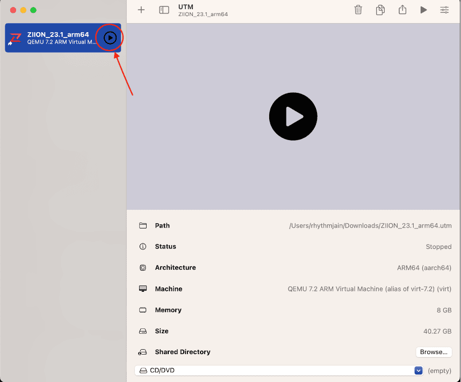Clone the VM with duplicate icon
This screenshot has height=382, width=461.
click(380, 10)
